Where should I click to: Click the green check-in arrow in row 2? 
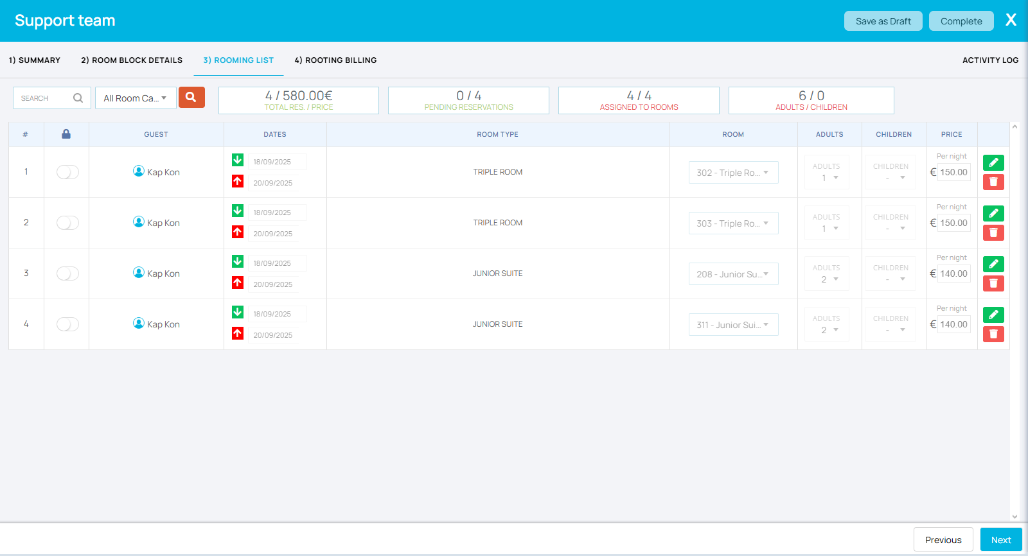[238, 211]
